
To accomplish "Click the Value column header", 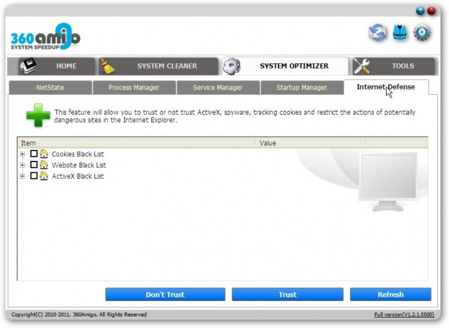I will point(311,143).
